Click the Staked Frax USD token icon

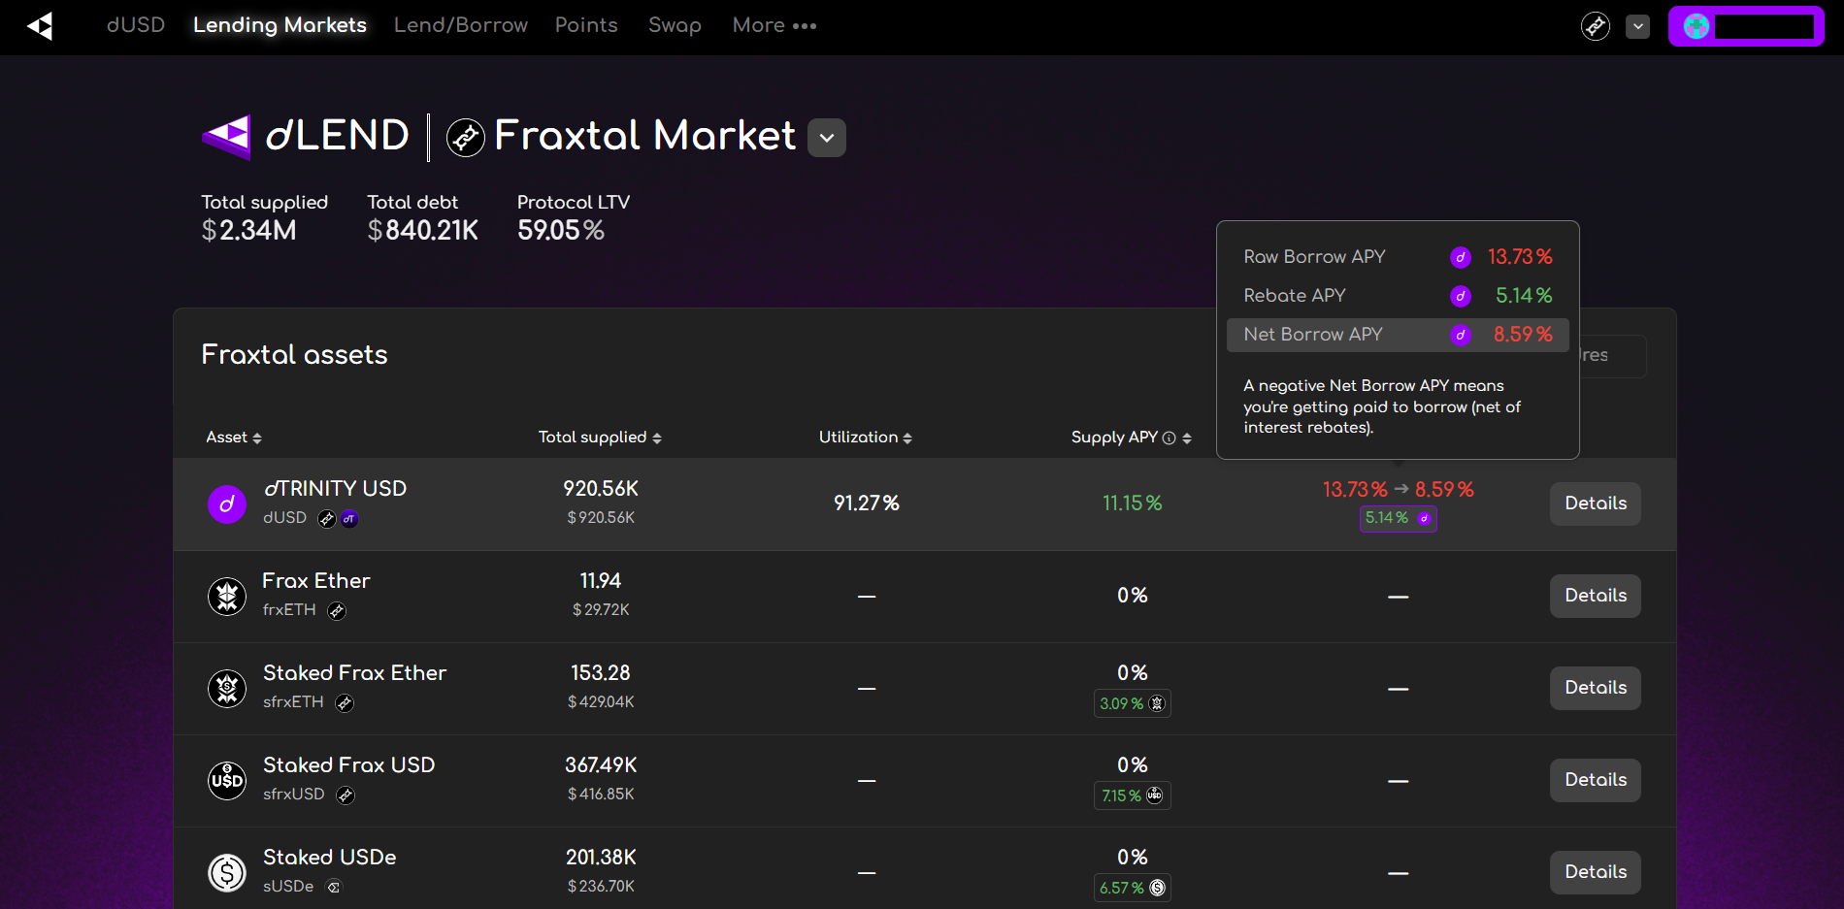[x=226, y=780]
